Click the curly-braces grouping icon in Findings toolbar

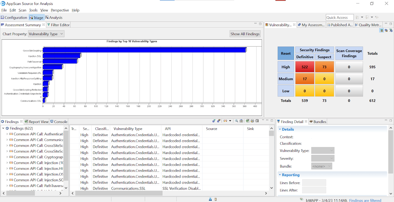tap(225, 121)
